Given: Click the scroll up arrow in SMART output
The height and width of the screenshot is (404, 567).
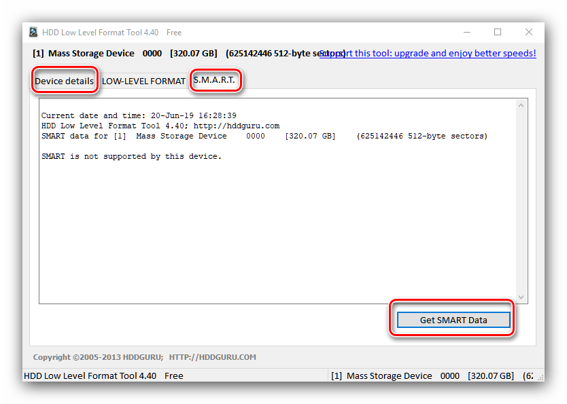Looking at the screenshot, I should coord(521,105).
